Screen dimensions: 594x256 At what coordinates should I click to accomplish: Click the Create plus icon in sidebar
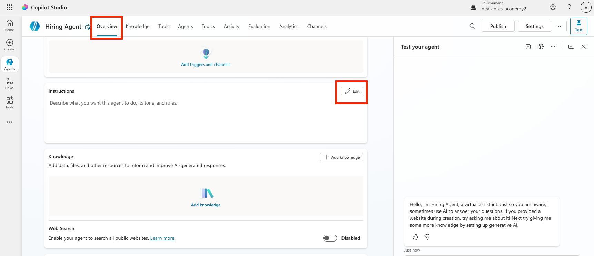click(9, 45)
